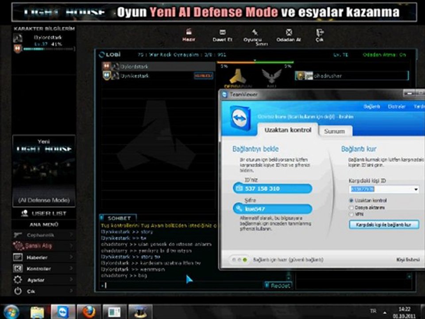Expand the Şanslı Atış menu chevron

click(x=71, y=245)
